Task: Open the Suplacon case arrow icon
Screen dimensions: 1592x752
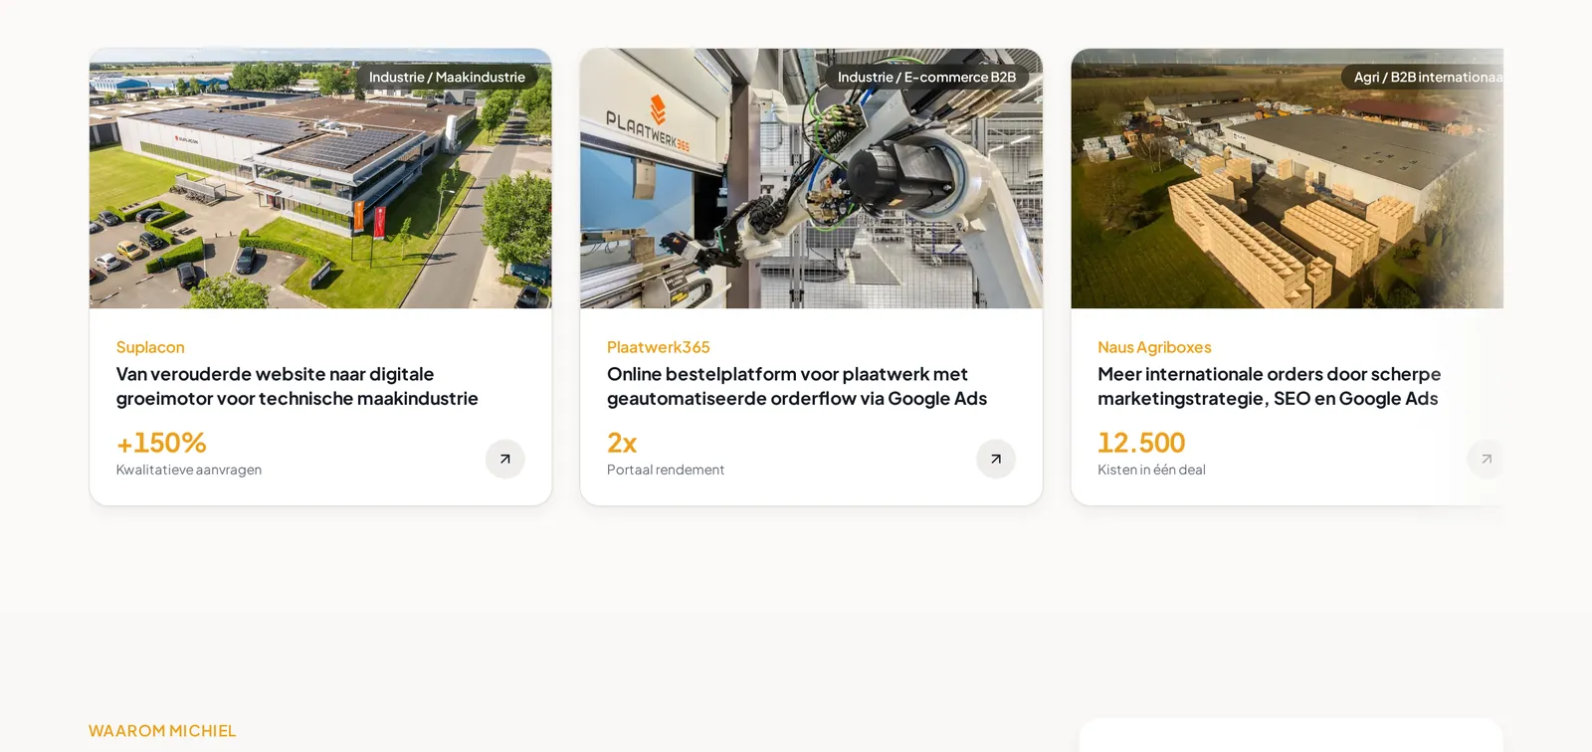Action: coord(504,459)
